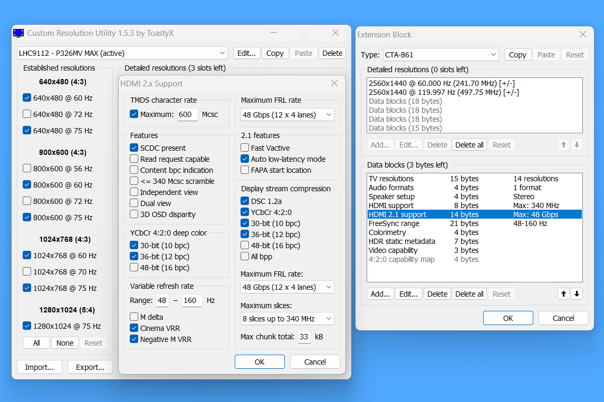Uncheck SCDC present feature
The image size is (604, 402).
tap(134, 148)
